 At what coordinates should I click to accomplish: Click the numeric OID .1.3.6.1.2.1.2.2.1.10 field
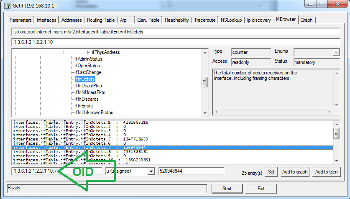(x=176, y=42)
